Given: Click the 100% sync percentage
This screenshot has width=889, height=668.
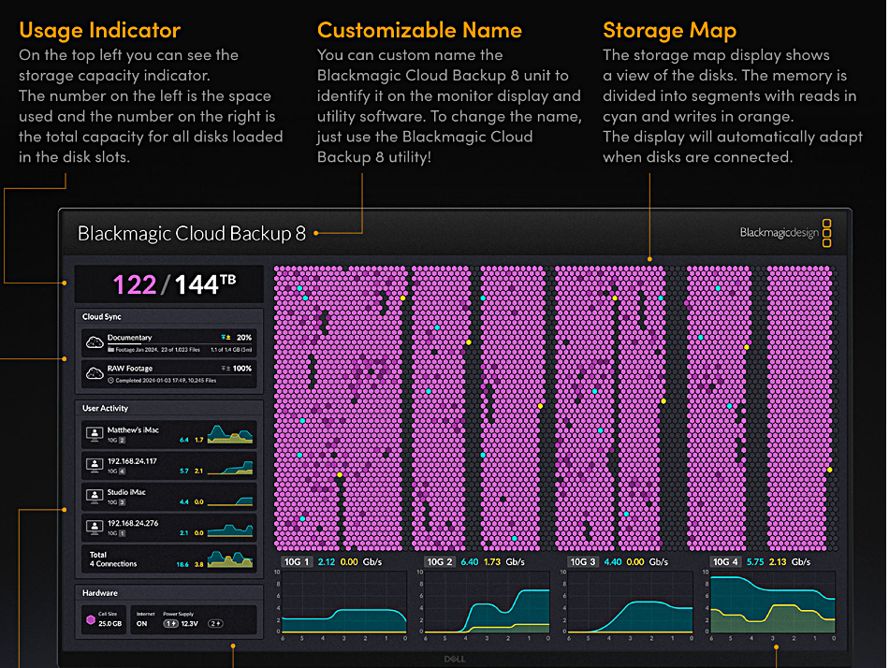Looking at the screenshot, I should pos(242,369).
